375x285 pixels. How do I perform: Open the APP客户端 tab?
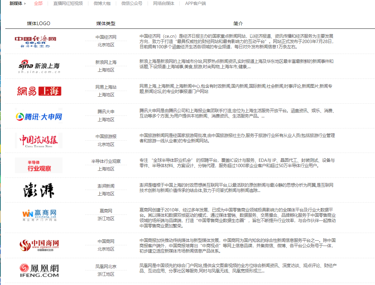click(x=195, y=3)
